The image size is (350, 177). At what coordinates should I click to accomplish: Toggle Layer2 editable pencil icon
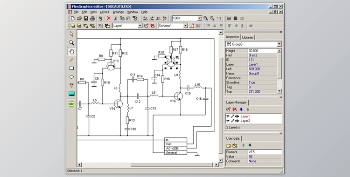[x=232, y=121]
